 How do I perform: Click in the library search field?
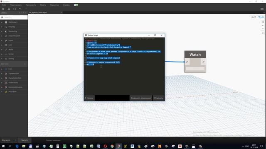14,17
